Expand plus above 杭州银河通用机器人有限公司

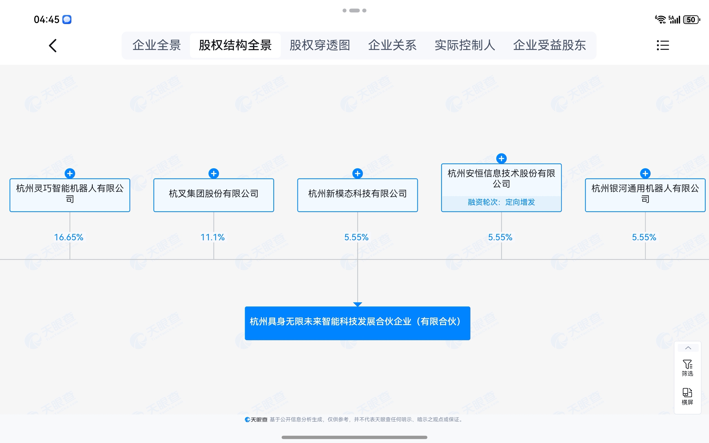tap(645, 173)
